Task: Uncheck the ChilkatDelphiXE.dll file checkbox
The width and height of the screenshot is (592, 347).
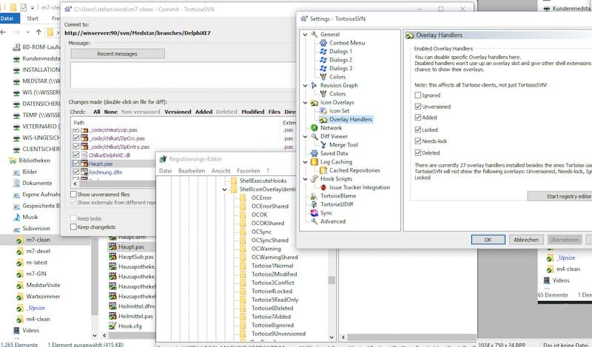Action: pos(76,155)
